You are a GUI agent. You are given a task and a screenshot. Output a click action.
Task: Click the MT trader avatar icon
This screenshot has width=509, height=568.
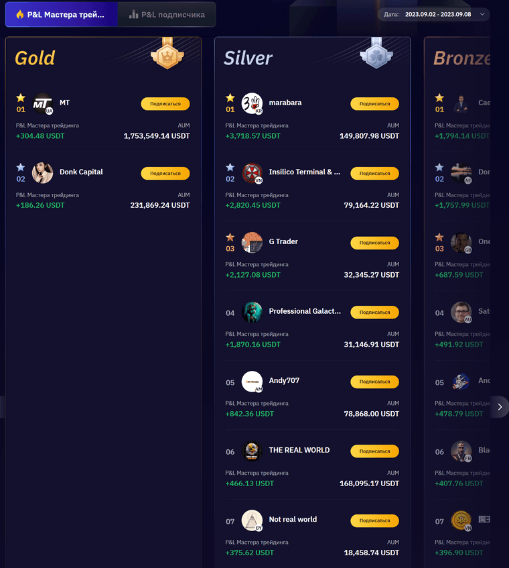point(43,103)
